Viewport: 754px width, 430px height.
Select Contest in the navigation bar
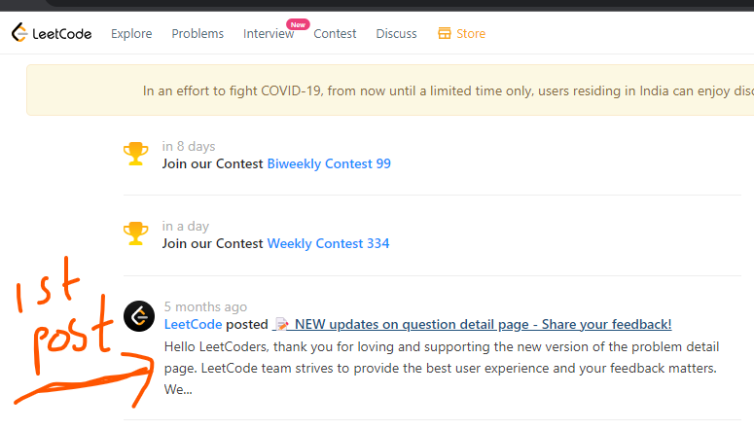pos(335,34)
